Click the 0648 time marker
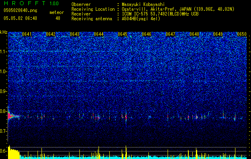 194,34
